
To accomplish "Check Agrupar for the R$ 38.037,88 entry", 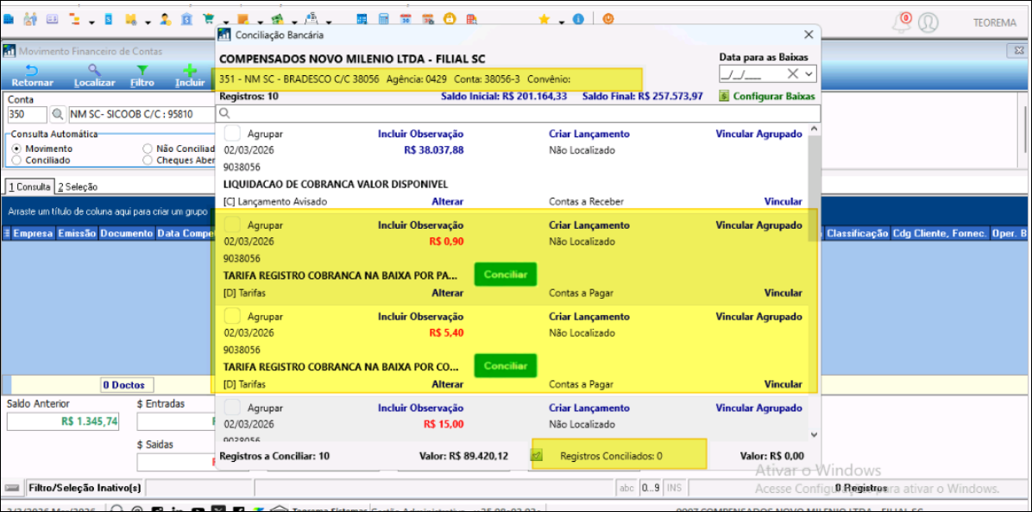I will (232, 134).
